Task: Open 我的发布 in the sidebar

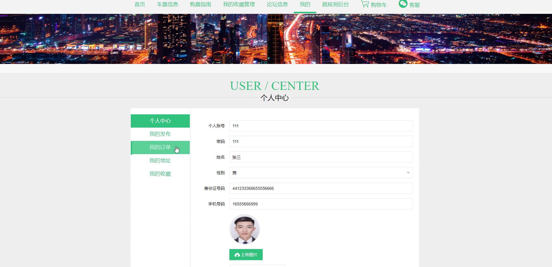Action: [x=160, y=134]
